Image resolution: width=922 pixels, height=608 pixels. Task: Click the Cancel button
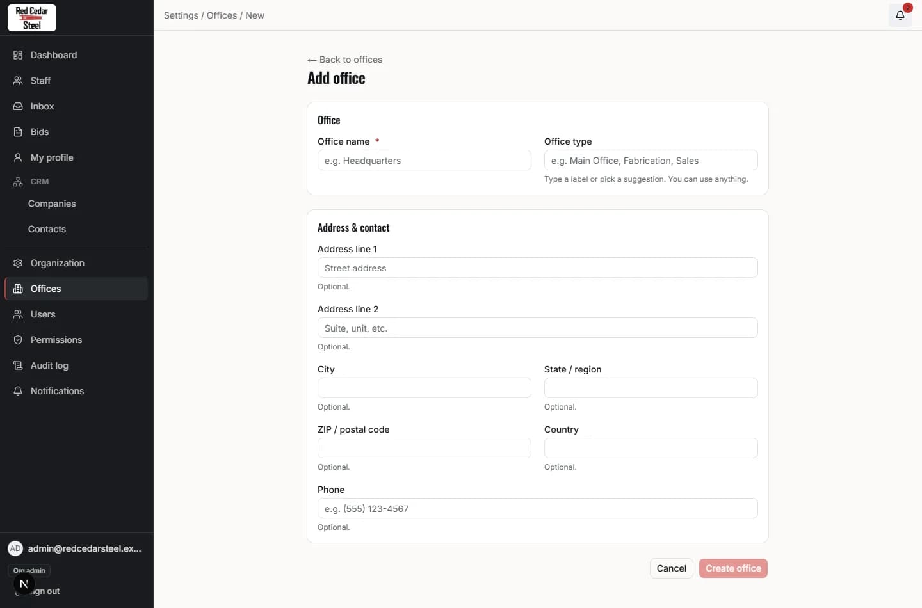[x=671, y=568]
